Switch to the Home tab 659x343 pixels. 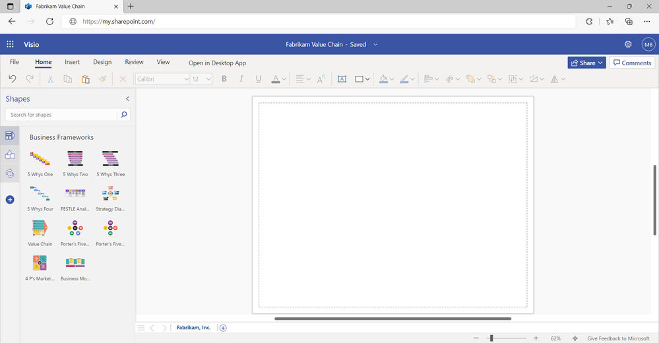coord(44,62)
